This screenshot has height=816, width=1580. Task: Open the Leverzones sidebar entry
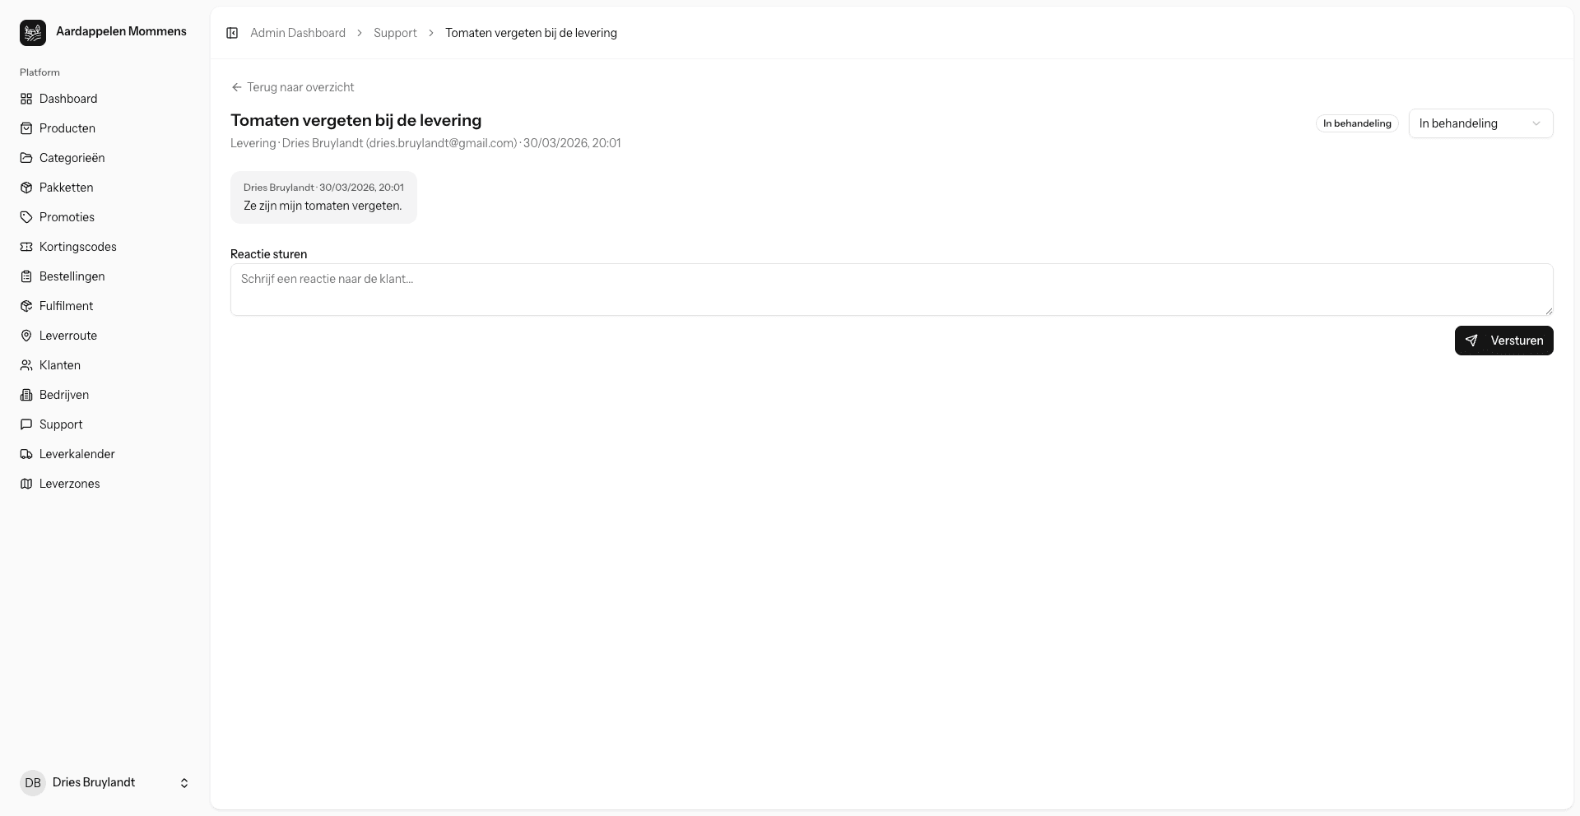point(105,484)
